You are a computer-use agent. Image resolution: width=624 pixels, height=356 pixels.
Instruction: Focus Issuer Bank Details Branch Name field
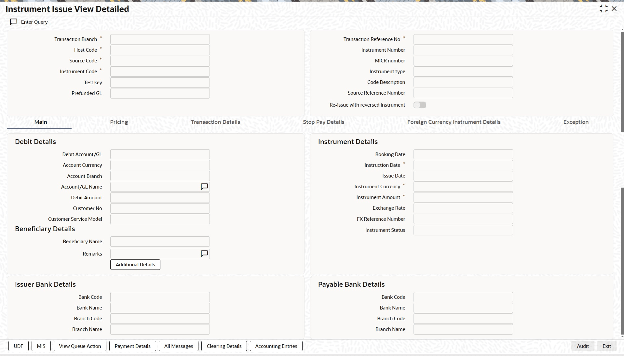pyautogui.click(x=160, y=329)
